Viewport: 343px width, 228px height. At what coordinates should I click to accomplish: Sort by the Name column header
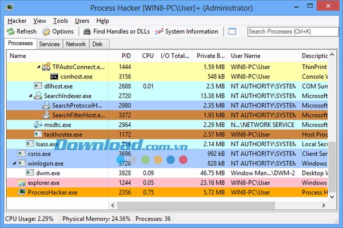(x=57, y=56)
